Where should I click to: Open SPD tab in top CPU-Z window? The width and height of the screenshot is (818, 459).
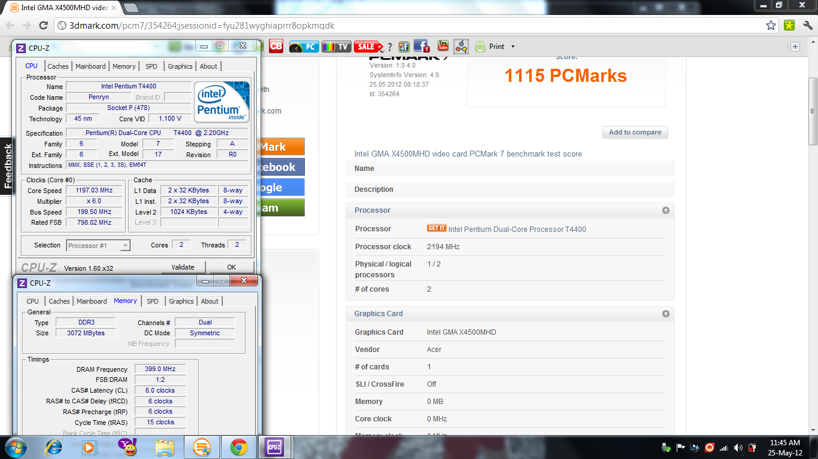coord(152,66)
